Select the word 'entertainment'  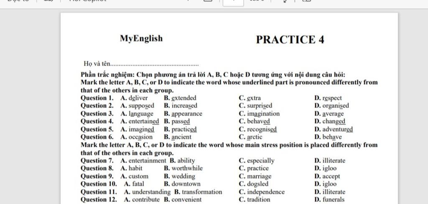pos(148,161)
